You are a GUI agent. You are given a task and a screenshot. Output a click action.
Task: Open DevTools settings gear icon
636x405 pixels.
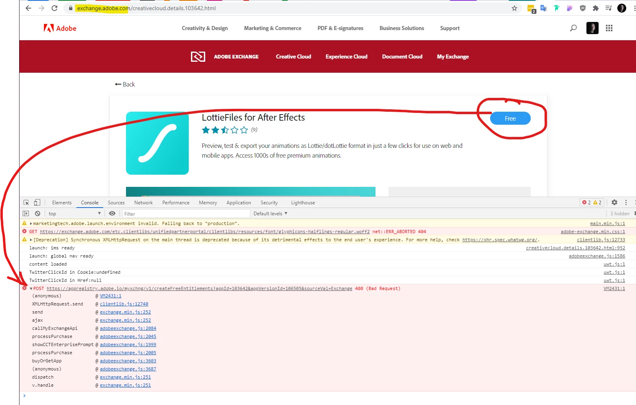click(x=614, y=202)
